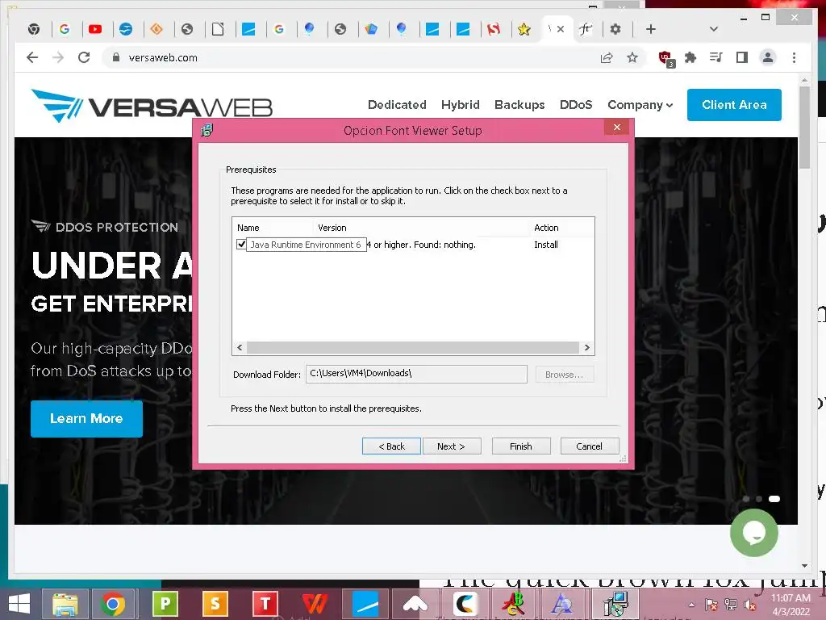Switch to the red S icon tab
Viewport: 826px width, 620px height.
click(x=494, y=29)
